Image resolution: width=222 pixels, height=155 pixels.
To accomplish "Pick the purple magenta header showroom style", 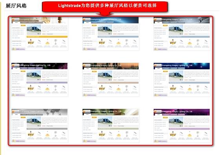I will [182, 126].
